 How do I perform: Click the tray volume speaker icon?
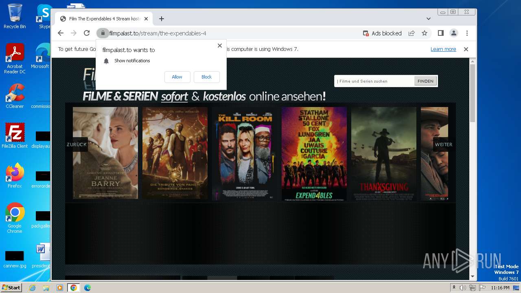[x=463, y=288]
